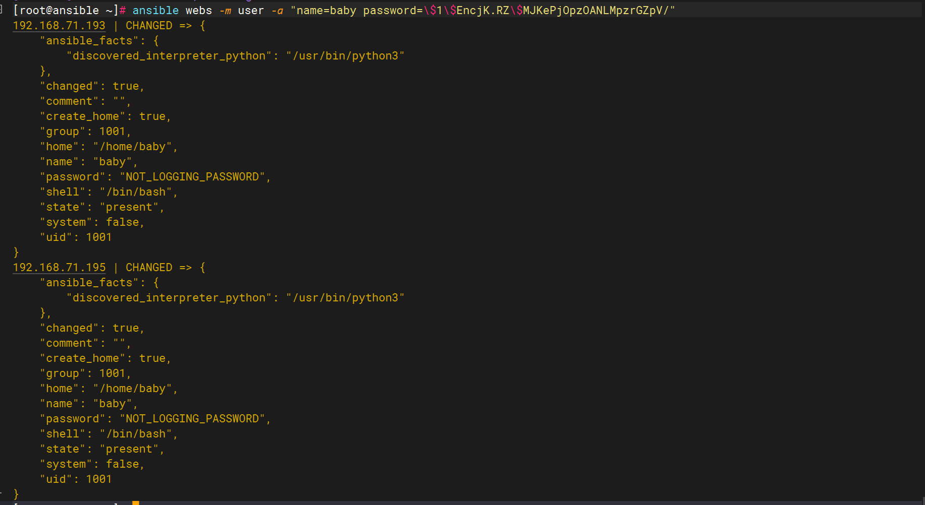This screenshot has width=925, height=505.
Task: Click second host's NOT_LOGGING_PASSWORD value
Action: [192, 419]
